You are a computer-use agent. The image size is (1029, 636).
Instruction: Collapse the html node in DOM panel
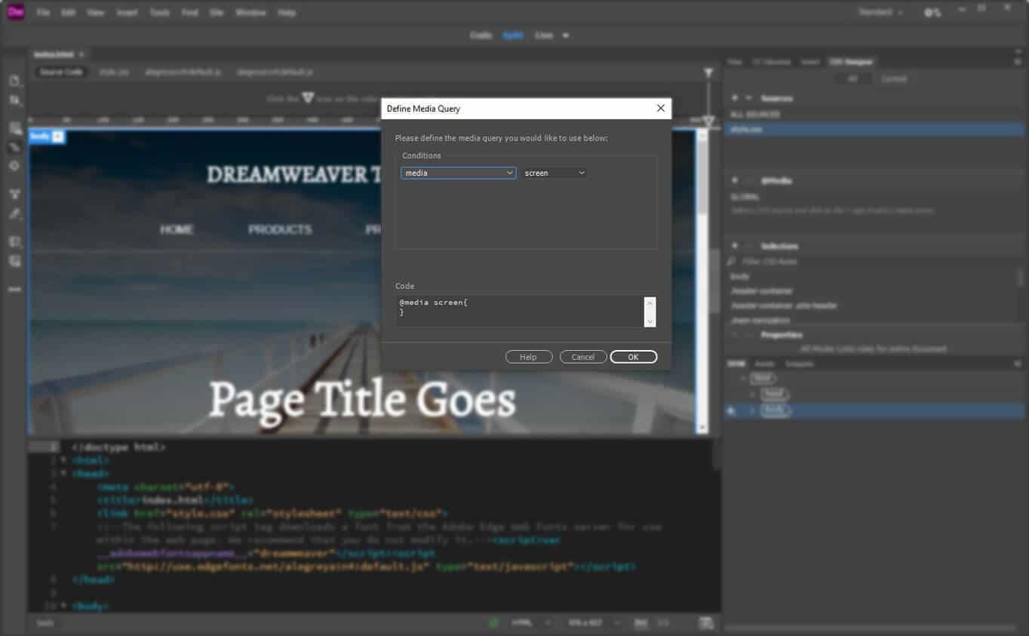(743, 378)
